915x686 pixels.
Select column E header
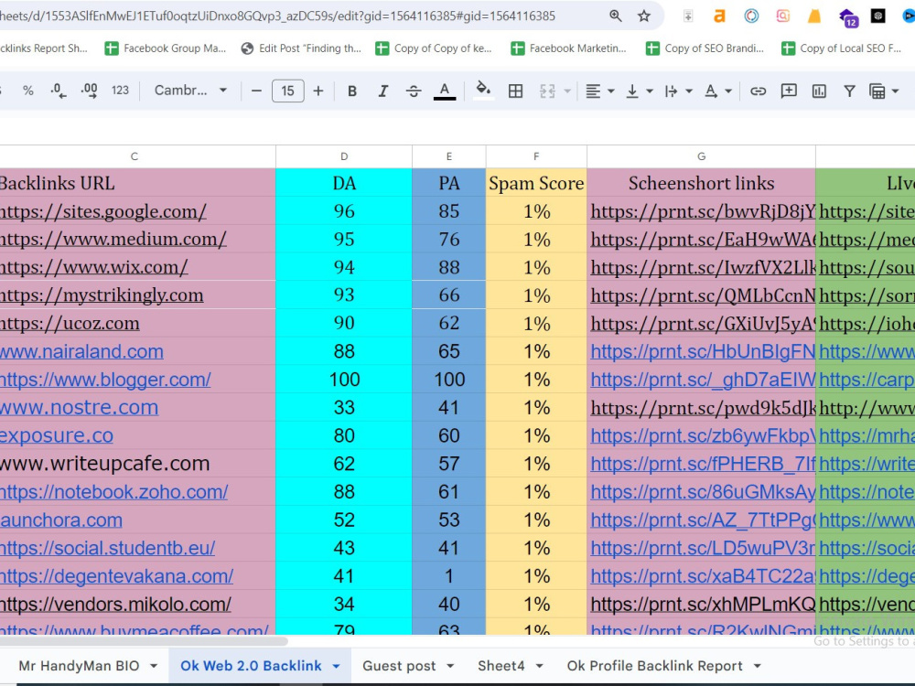pos(448,156)
